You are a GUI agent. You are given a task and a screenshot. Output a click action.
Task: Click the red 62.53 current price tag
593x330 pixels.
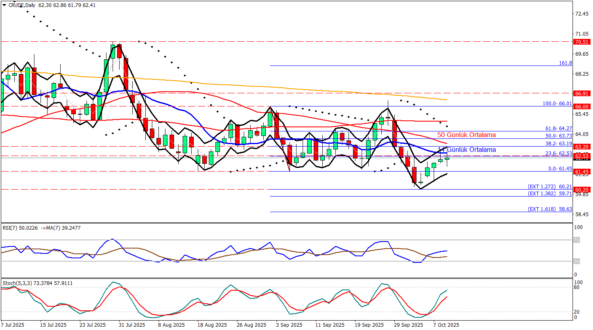tap(582, 156)
